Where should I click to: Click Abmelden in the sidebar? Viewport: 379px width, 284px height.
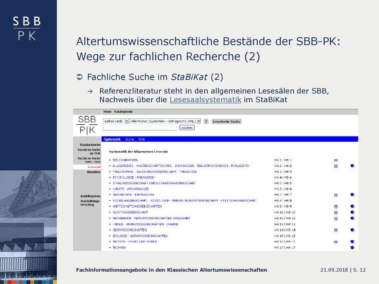[x=94, y=172]
